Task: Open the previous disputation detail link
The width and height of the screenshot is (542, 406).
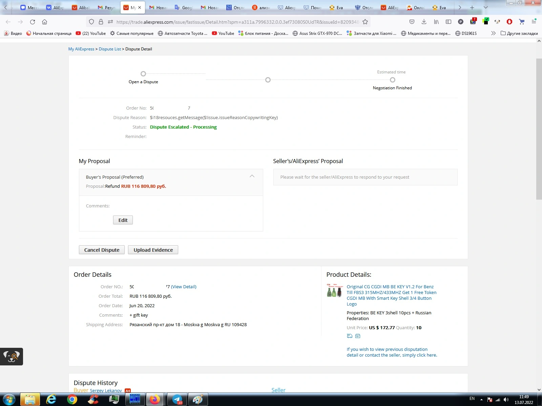Action: coord(392,352)
